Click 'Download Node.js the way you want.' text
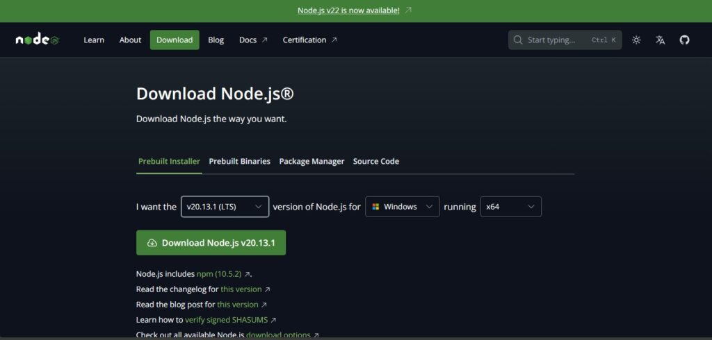The width and height of the screenshot is (712, 340). (x=211, y=119)
